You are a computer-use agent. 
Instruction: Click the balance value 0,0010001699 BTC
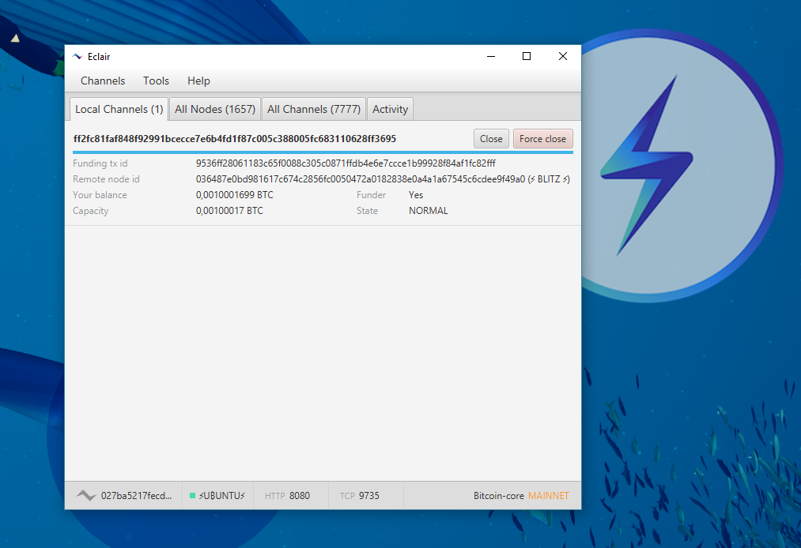tap(235, 195)
